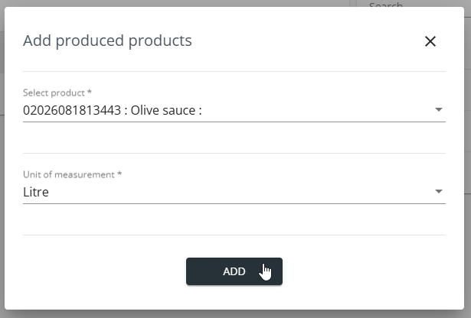Screen dimensions: 471x318
Task: Click the Litre unit value
Action: pyautogui.click(x=36, y=192)
